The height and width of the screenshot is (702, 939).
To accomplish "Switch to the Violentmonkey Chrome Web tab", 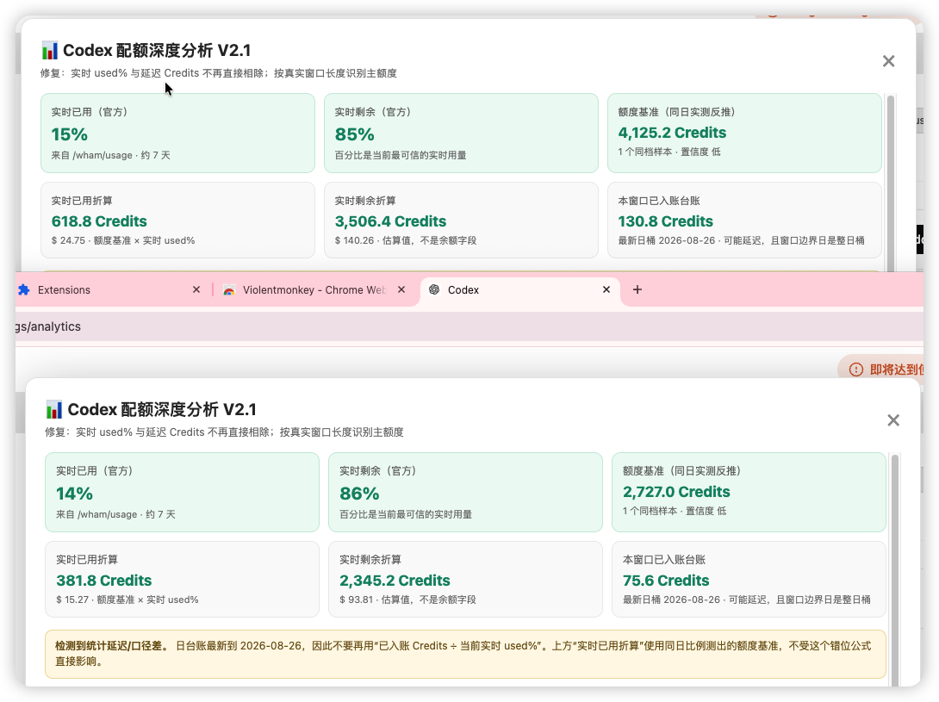I will (314, 290).
